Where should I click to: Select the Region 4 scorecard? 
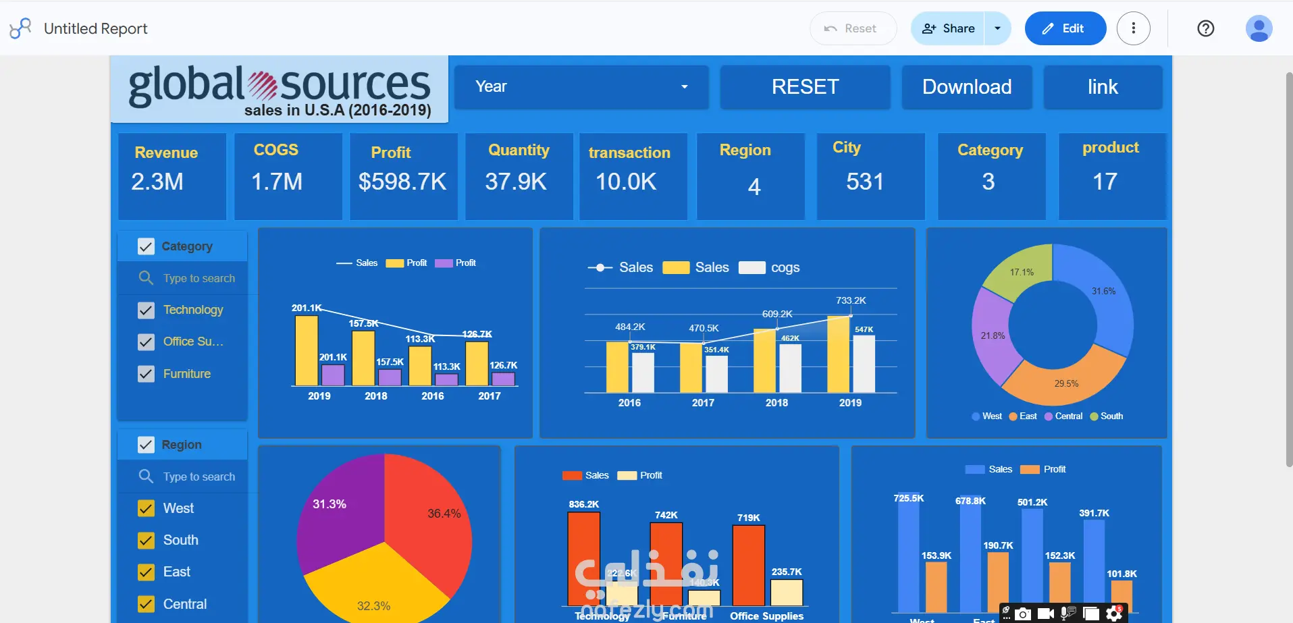point(751,176)
